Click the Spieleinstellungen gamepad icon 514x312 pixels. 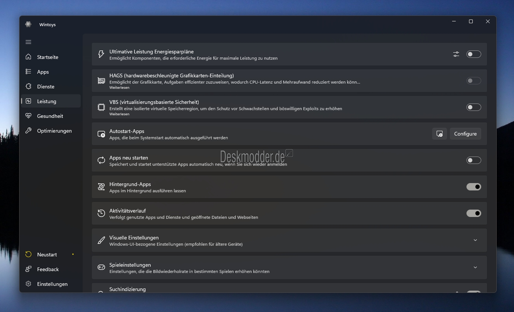click(101, 267)
